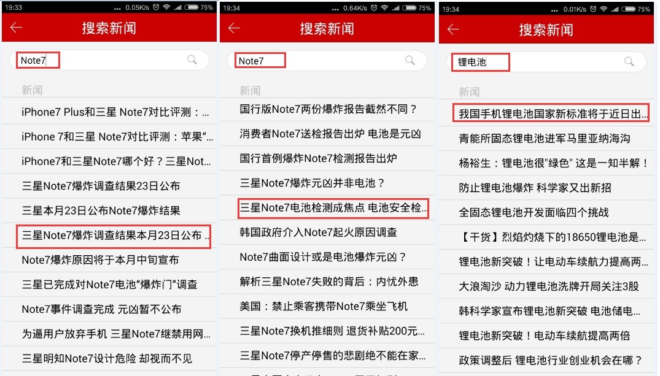Open 韩科学家宣布锂电池新突破 article
The image size is (660, 376).
coord(546,311)
